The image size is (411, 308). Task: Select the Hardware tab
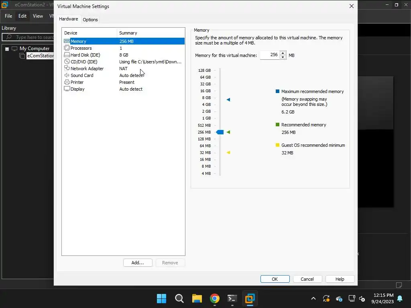coord(68,19)
